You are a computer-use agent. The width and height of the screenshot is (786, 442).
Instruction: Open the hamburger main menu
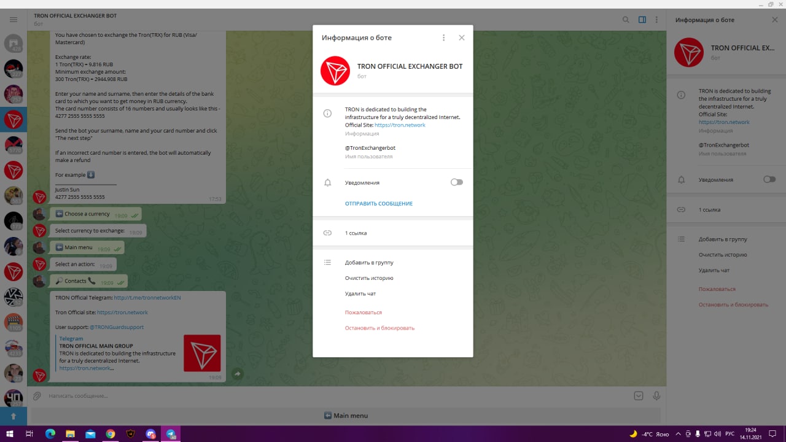14,20
